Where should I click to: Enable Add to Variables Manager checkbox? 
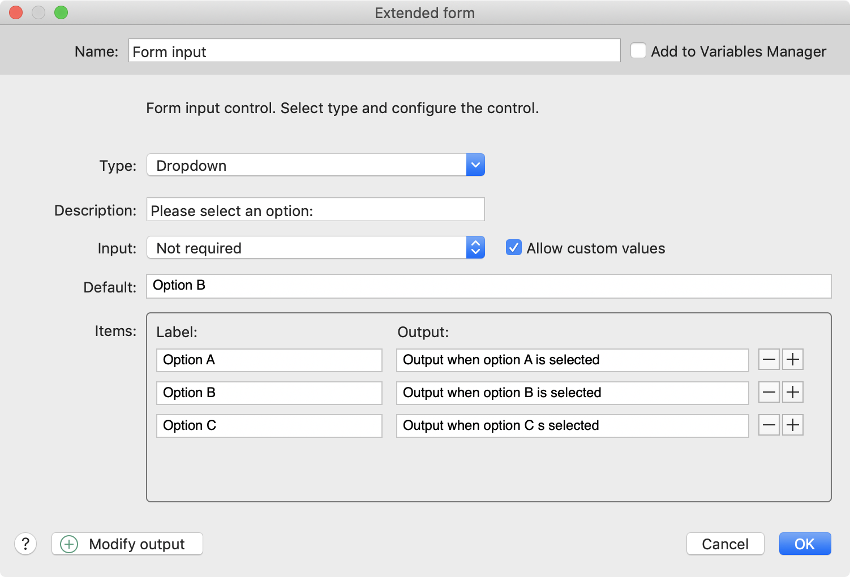pyautogui.click(x=638, y=51)
